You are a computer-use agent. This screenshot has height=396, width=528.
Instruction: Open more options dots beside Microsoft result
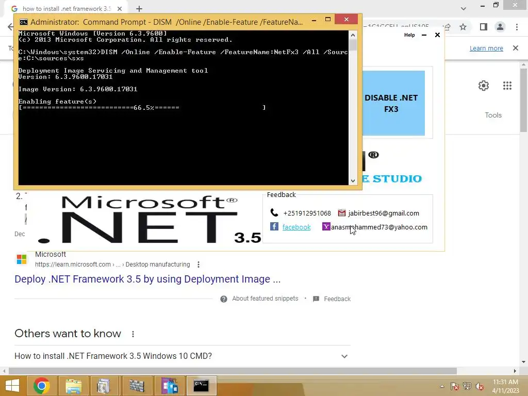[199, 265]
